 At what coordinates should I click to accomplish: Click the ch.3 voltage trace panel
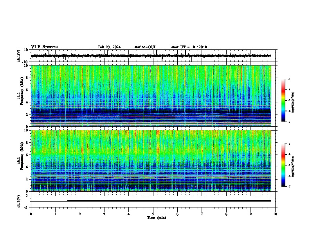(x=153, y=201)
